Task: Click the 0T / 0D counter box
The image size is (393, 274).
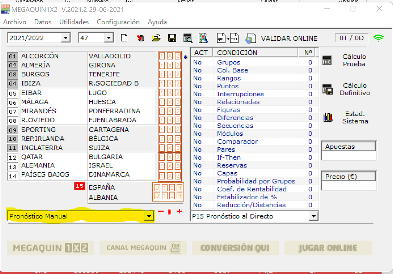Action: coord(352,38)
